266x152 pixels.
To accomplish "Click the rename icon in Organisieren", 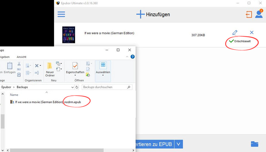I will (x=37, y=73).
